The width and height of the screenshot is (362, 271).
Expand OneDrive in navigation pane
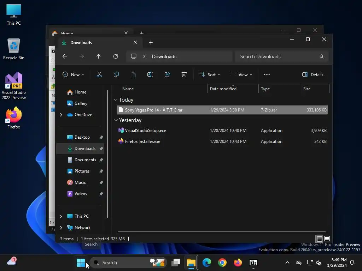[x=61, y=115]
